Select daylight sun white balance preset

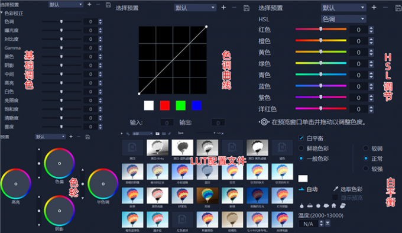pos(318,206)
